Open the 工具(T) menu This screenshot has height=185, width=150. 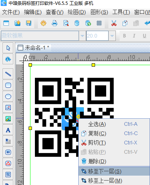(121, 12)
